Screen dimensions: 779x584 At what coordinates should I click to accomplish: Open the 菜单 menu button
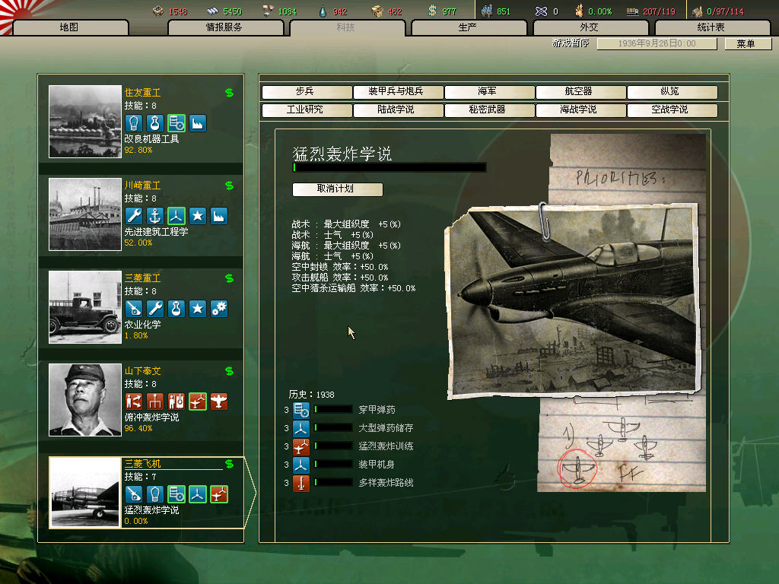[747, 43]
